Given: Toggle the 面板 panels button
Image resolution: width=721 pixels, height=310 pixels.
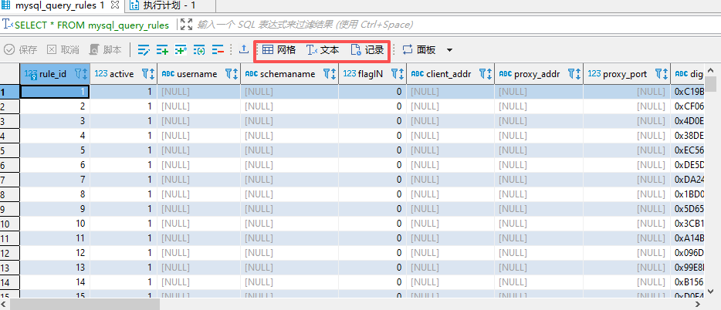Looking at the screenshot, I should pos(418,50).
